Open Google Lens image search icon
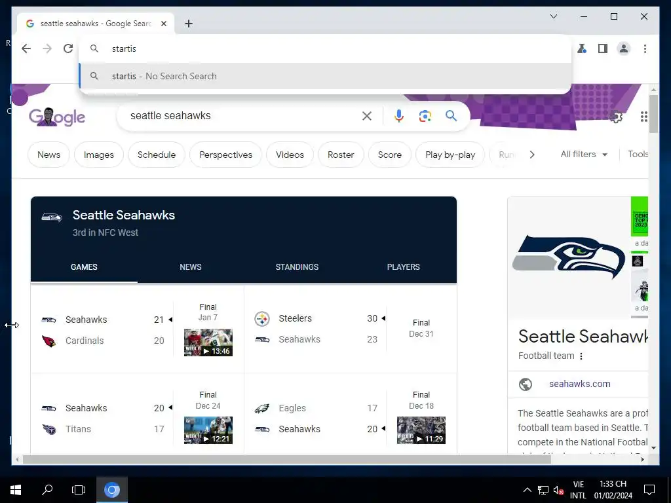 click(425, 116)
